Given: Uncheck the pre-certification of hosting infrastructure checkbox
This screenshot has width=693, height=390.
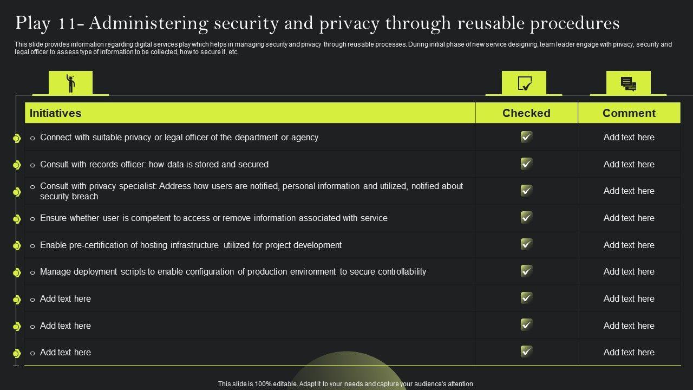Looking at the screenshot, I should (x=526, y=244).
